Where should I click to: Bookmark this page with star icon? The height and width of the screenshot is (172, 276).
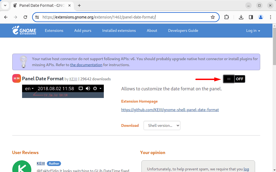point(213,17)
